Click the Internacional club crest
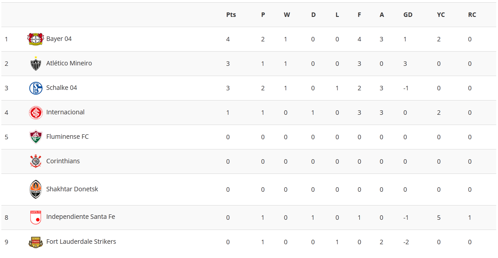 click(36, 113)
